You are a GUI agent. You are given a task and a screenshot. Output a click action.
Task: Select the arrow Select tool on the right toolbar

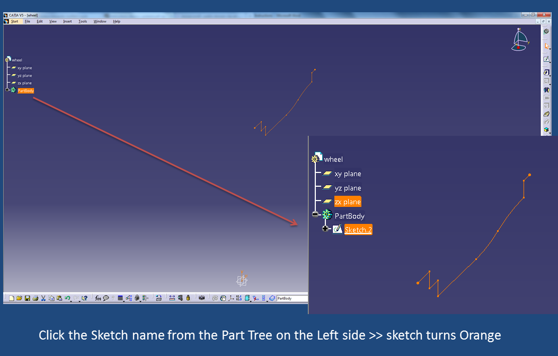pyautogui.click(x=547, y=46)
